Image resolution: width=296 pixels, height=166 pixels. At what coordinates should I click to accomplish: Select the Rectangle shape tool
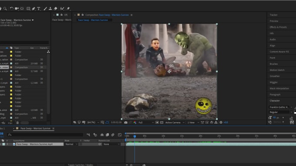tap(28, 9)
